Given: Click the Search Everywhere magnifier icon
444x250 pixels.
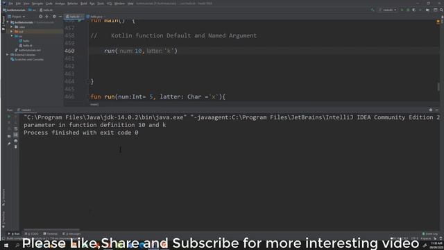Looking at the screenshot, I should coord(441,10).
